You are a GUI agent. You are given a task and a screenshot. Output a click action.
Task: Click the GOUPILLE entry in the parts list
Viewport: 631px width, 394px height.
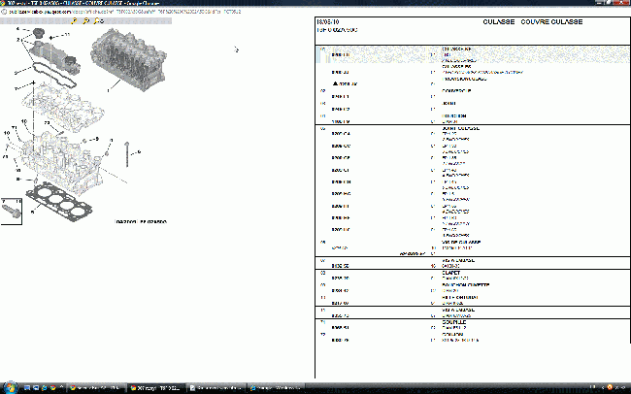click(453, 322)
